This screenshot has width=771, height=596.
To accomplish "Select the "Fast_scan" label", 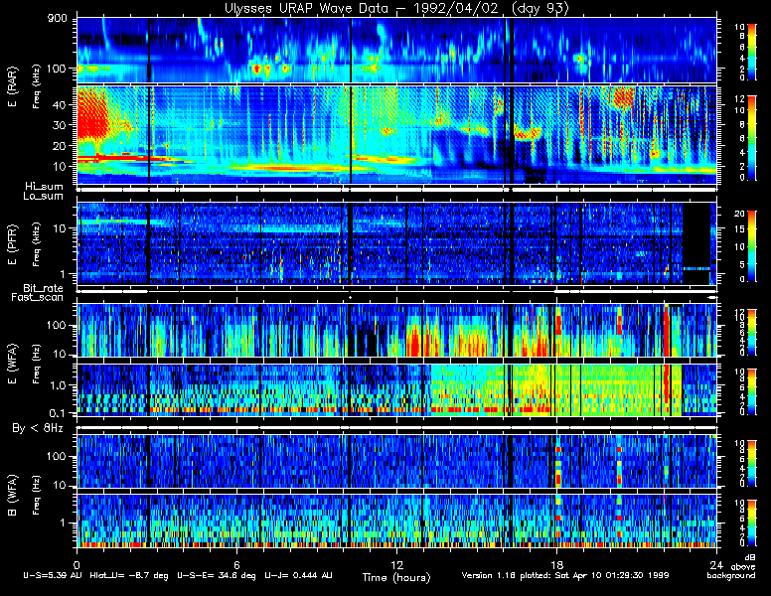I will click(x=38, y=298).
